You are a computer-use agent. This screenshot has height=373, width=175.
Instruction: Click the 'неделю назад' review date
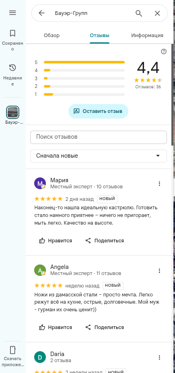(82, 285)
